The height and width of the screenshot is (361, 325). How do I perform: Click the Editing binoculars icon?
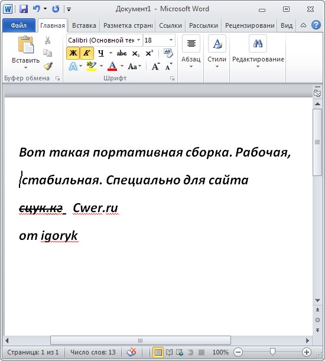coord(258,44)
